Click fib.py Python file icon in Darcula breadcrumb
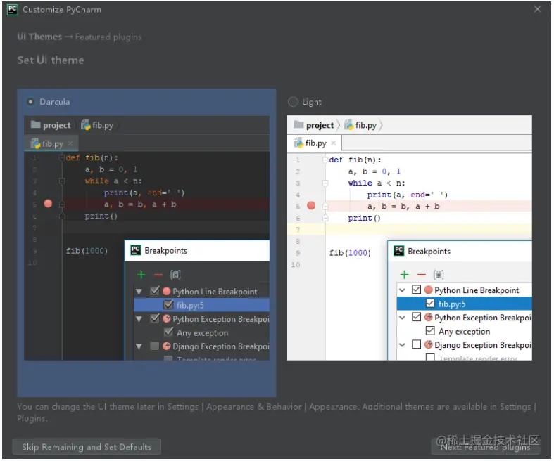The width and height of the screenshot is (554, 461). [x=85, y=125]
